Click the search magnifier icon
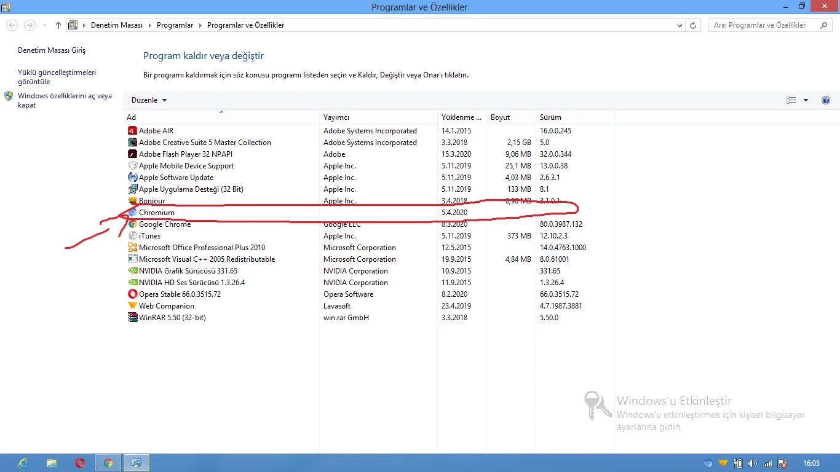 [x=824, y=25]
